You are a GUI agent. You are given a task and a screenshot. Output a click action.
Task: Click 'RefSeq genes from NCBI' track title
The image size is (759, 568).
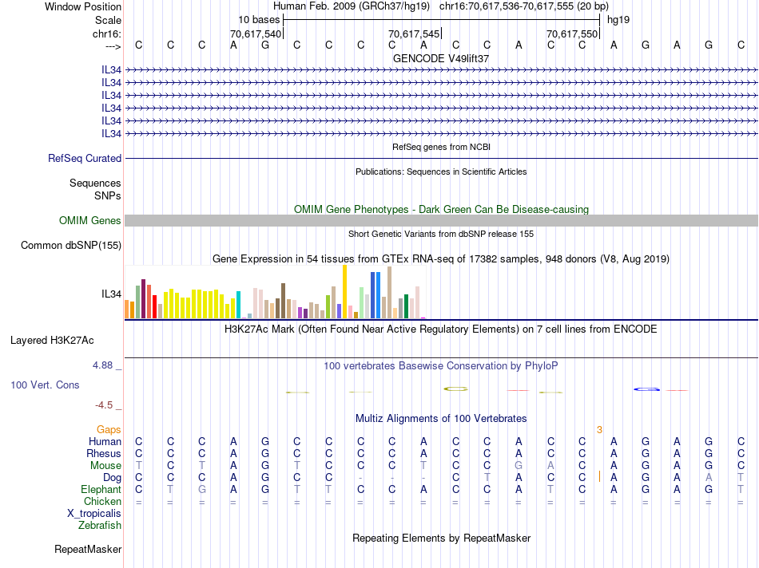441,147
